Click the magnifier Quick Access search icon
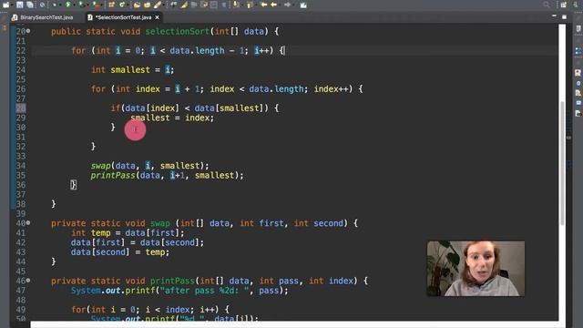Image resolution: width=583 pixels, height=328 pixels. [547, 5]
